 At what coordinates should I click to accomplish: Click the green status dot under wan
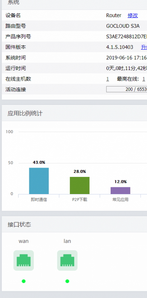coord(23,281)
